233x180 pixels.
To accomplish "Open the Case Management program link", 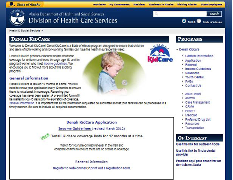I will (197, 102).
